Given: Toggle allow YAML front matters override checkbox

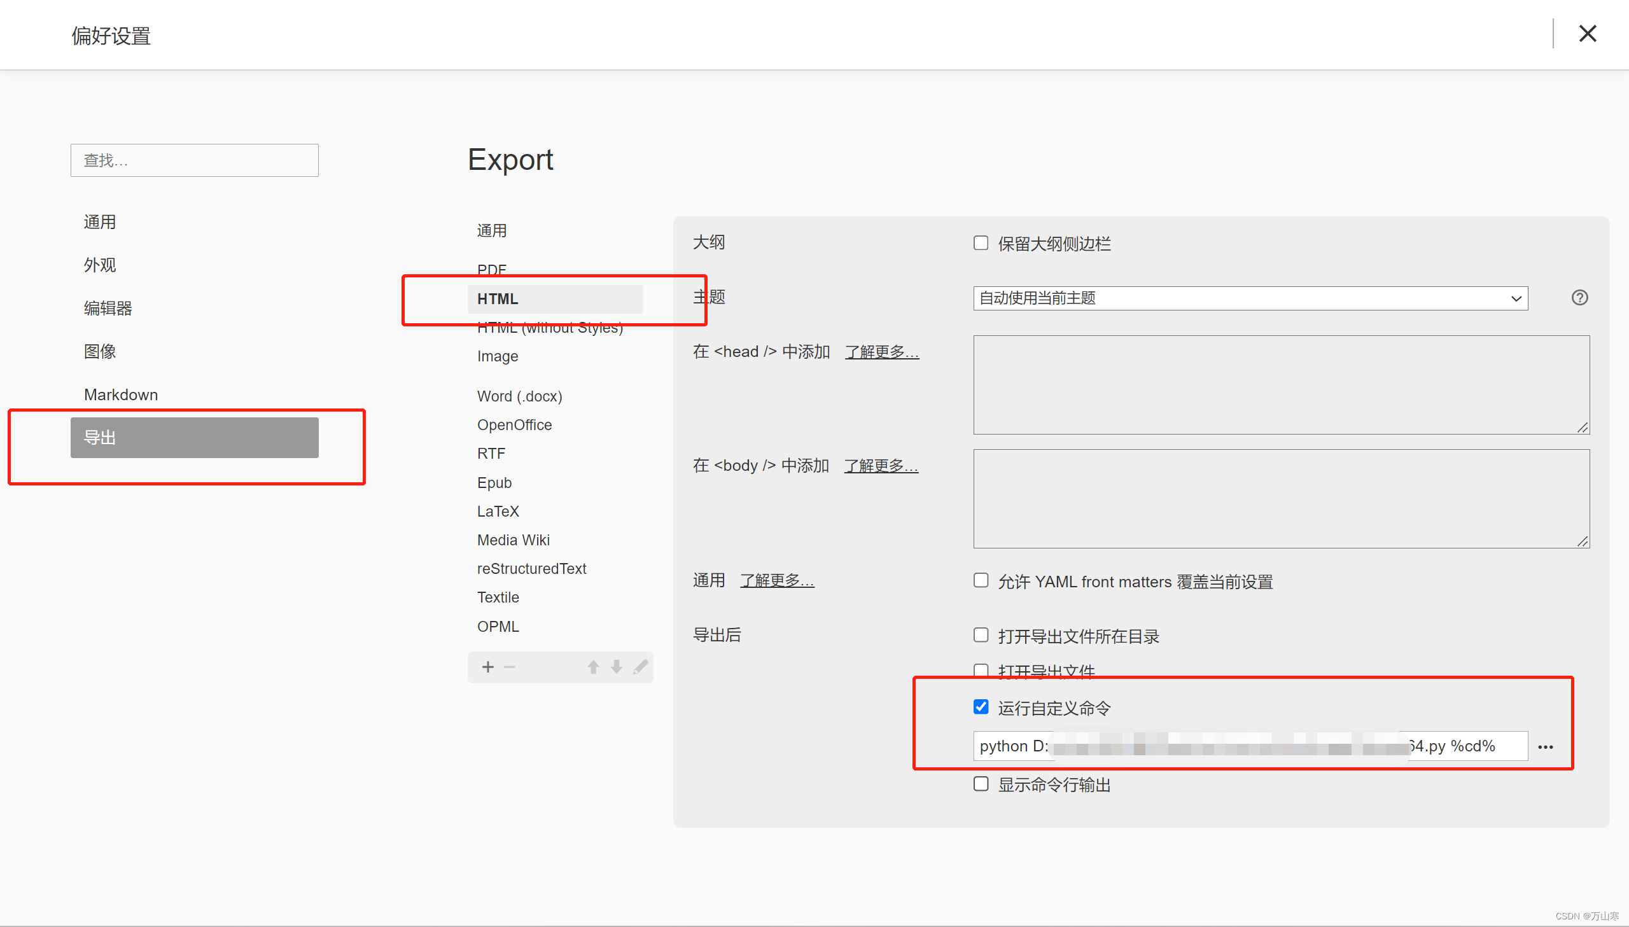Looking at the screenshot, I should point(981,581).
